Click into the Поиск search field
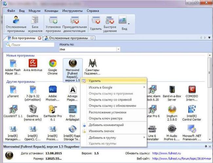Screen dimensions: 213x163 coord(30,45)
